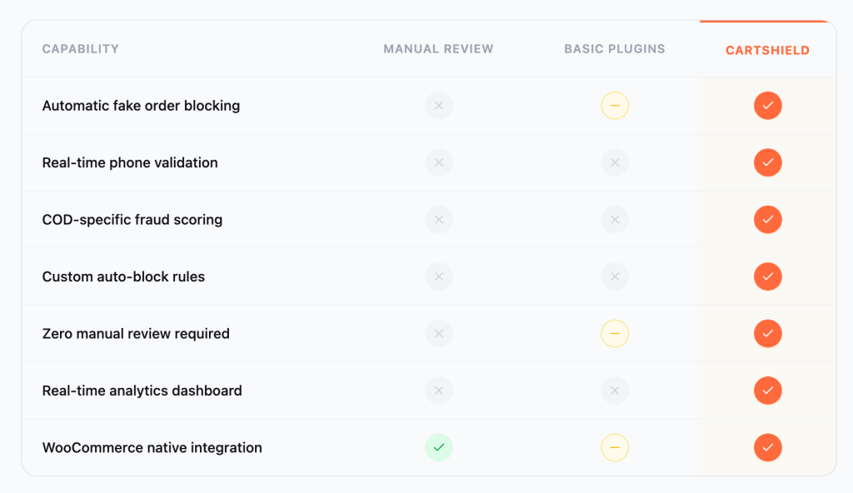Click the Real-time phone validation row label
The width and height of the screenshot is (853, 493).
(130, 163)
